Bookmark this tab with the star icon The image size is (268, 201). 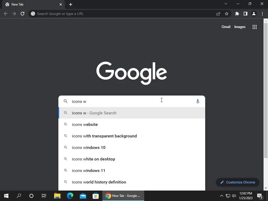pos(227,14)
